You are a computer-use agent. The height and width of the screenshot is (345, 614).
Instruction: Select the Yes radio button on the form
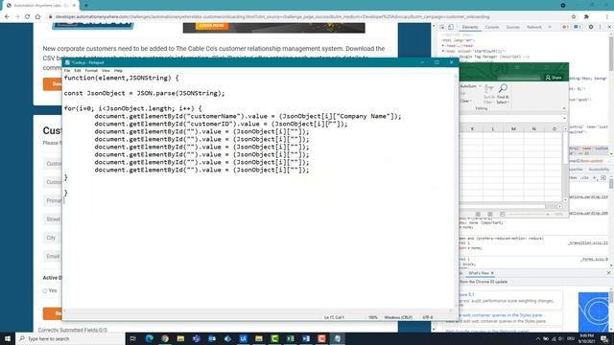click(x=45, y=290)
